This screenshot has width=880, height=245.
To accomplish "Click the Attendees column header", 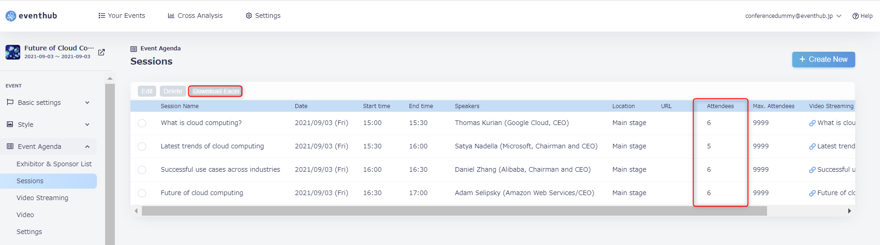I will tap(720, 106).
